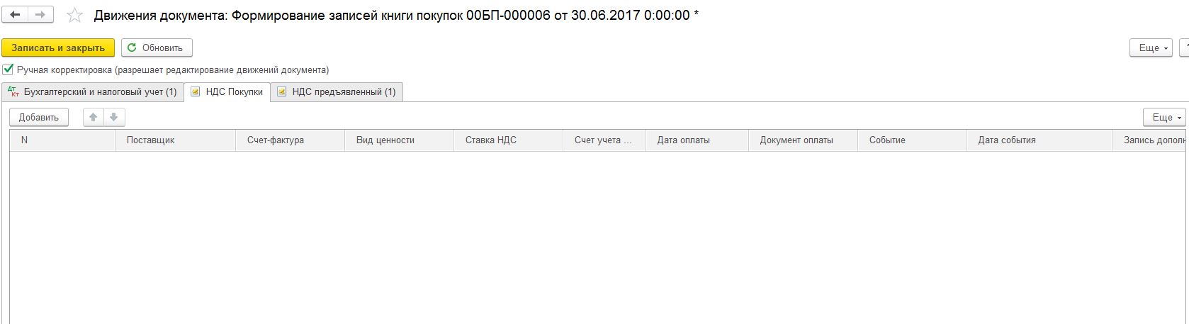Screen dimensions: 1189x324
Task: Click the Ставка НДС column header
Action: tap(490, 140)
